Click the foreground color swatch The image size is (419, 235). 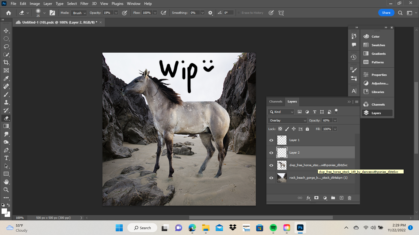[x=4, y=211]
